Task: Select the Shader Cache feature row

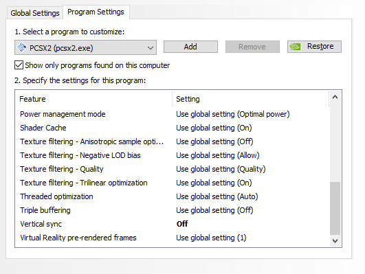Action: (x=173, y=128)
